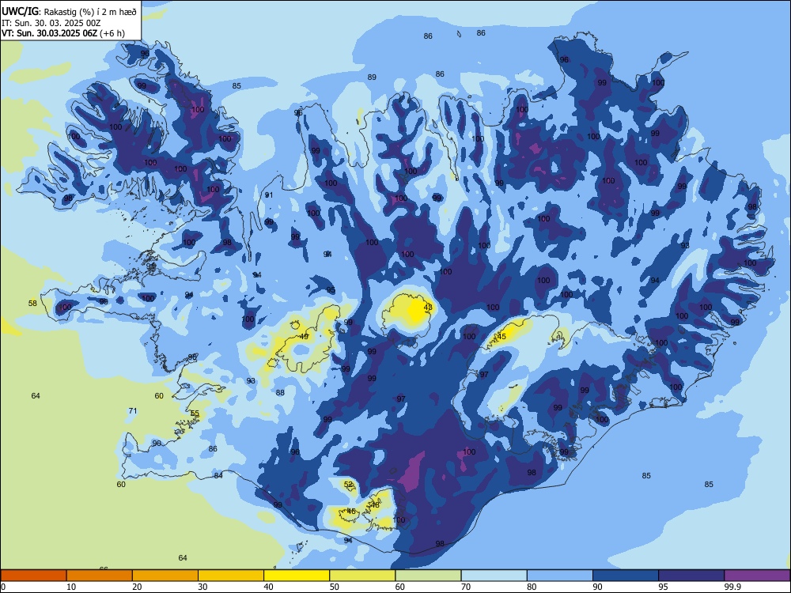Click the 'VT: Sun. 30.03.2025 06Z (+6 h)' line

pyautogui.click(x=63, y=33)
